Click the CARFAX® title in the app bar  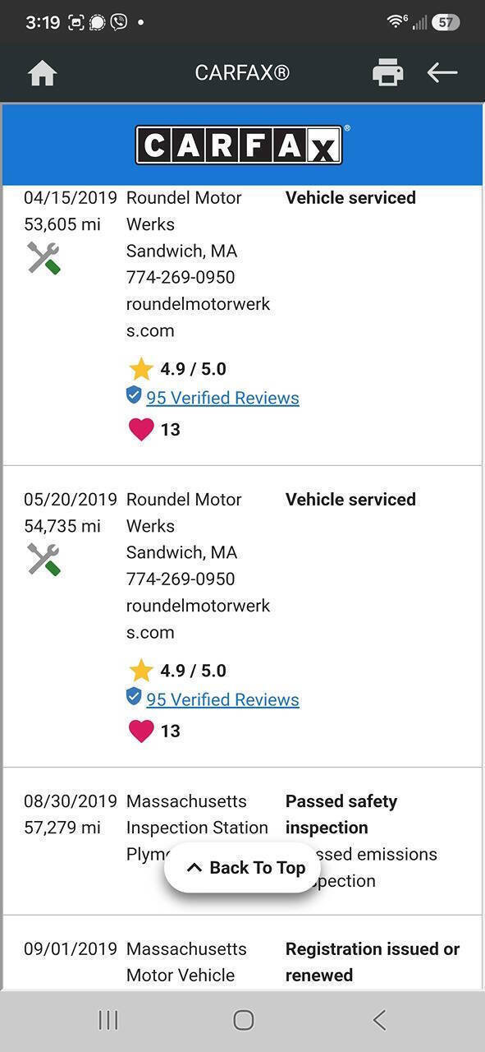tap(242, 73)
